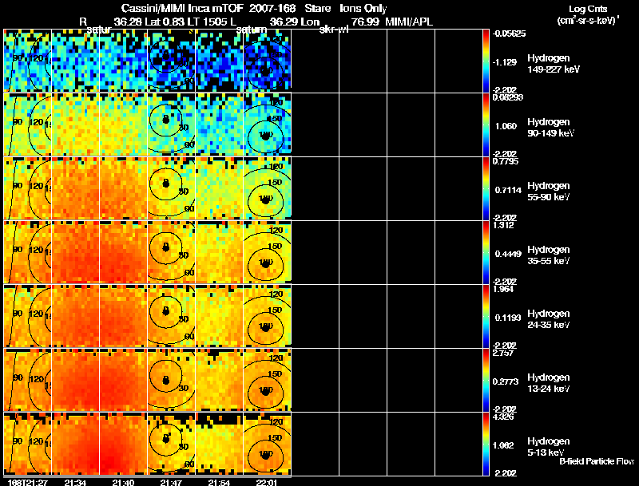Image resolution: width=639 pixels, height=486 pixels.
Task: Select the 21:34 time tick label
Action: tap(75, 483)
